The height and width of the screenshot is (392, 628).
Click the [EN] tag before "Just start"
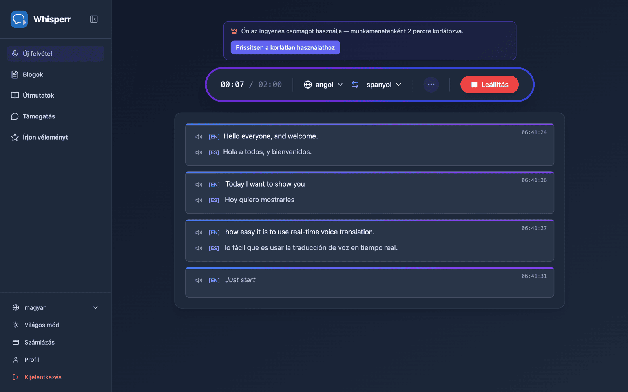pyautogui.click(x=214, y=280)
